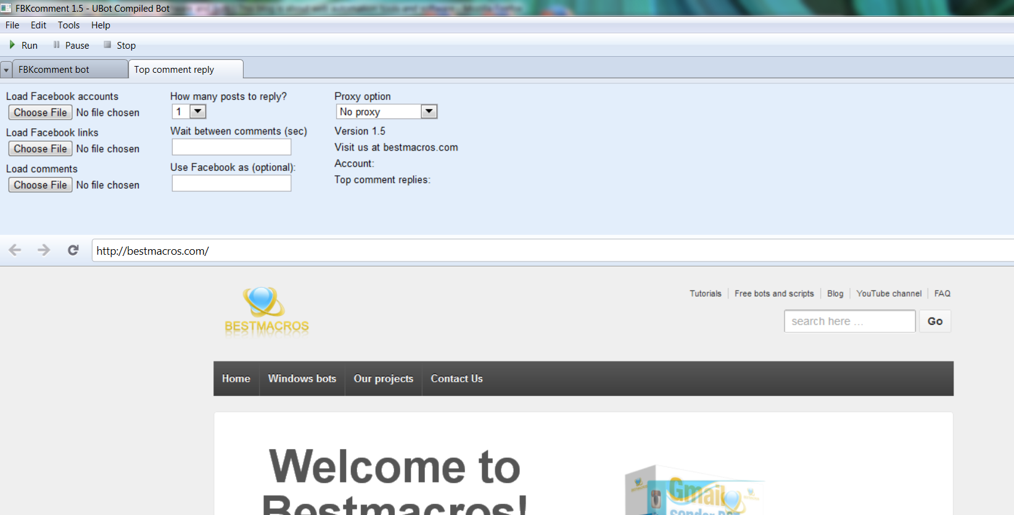Click the browser back arrow

pyautogui.click(x=15, y=250)
